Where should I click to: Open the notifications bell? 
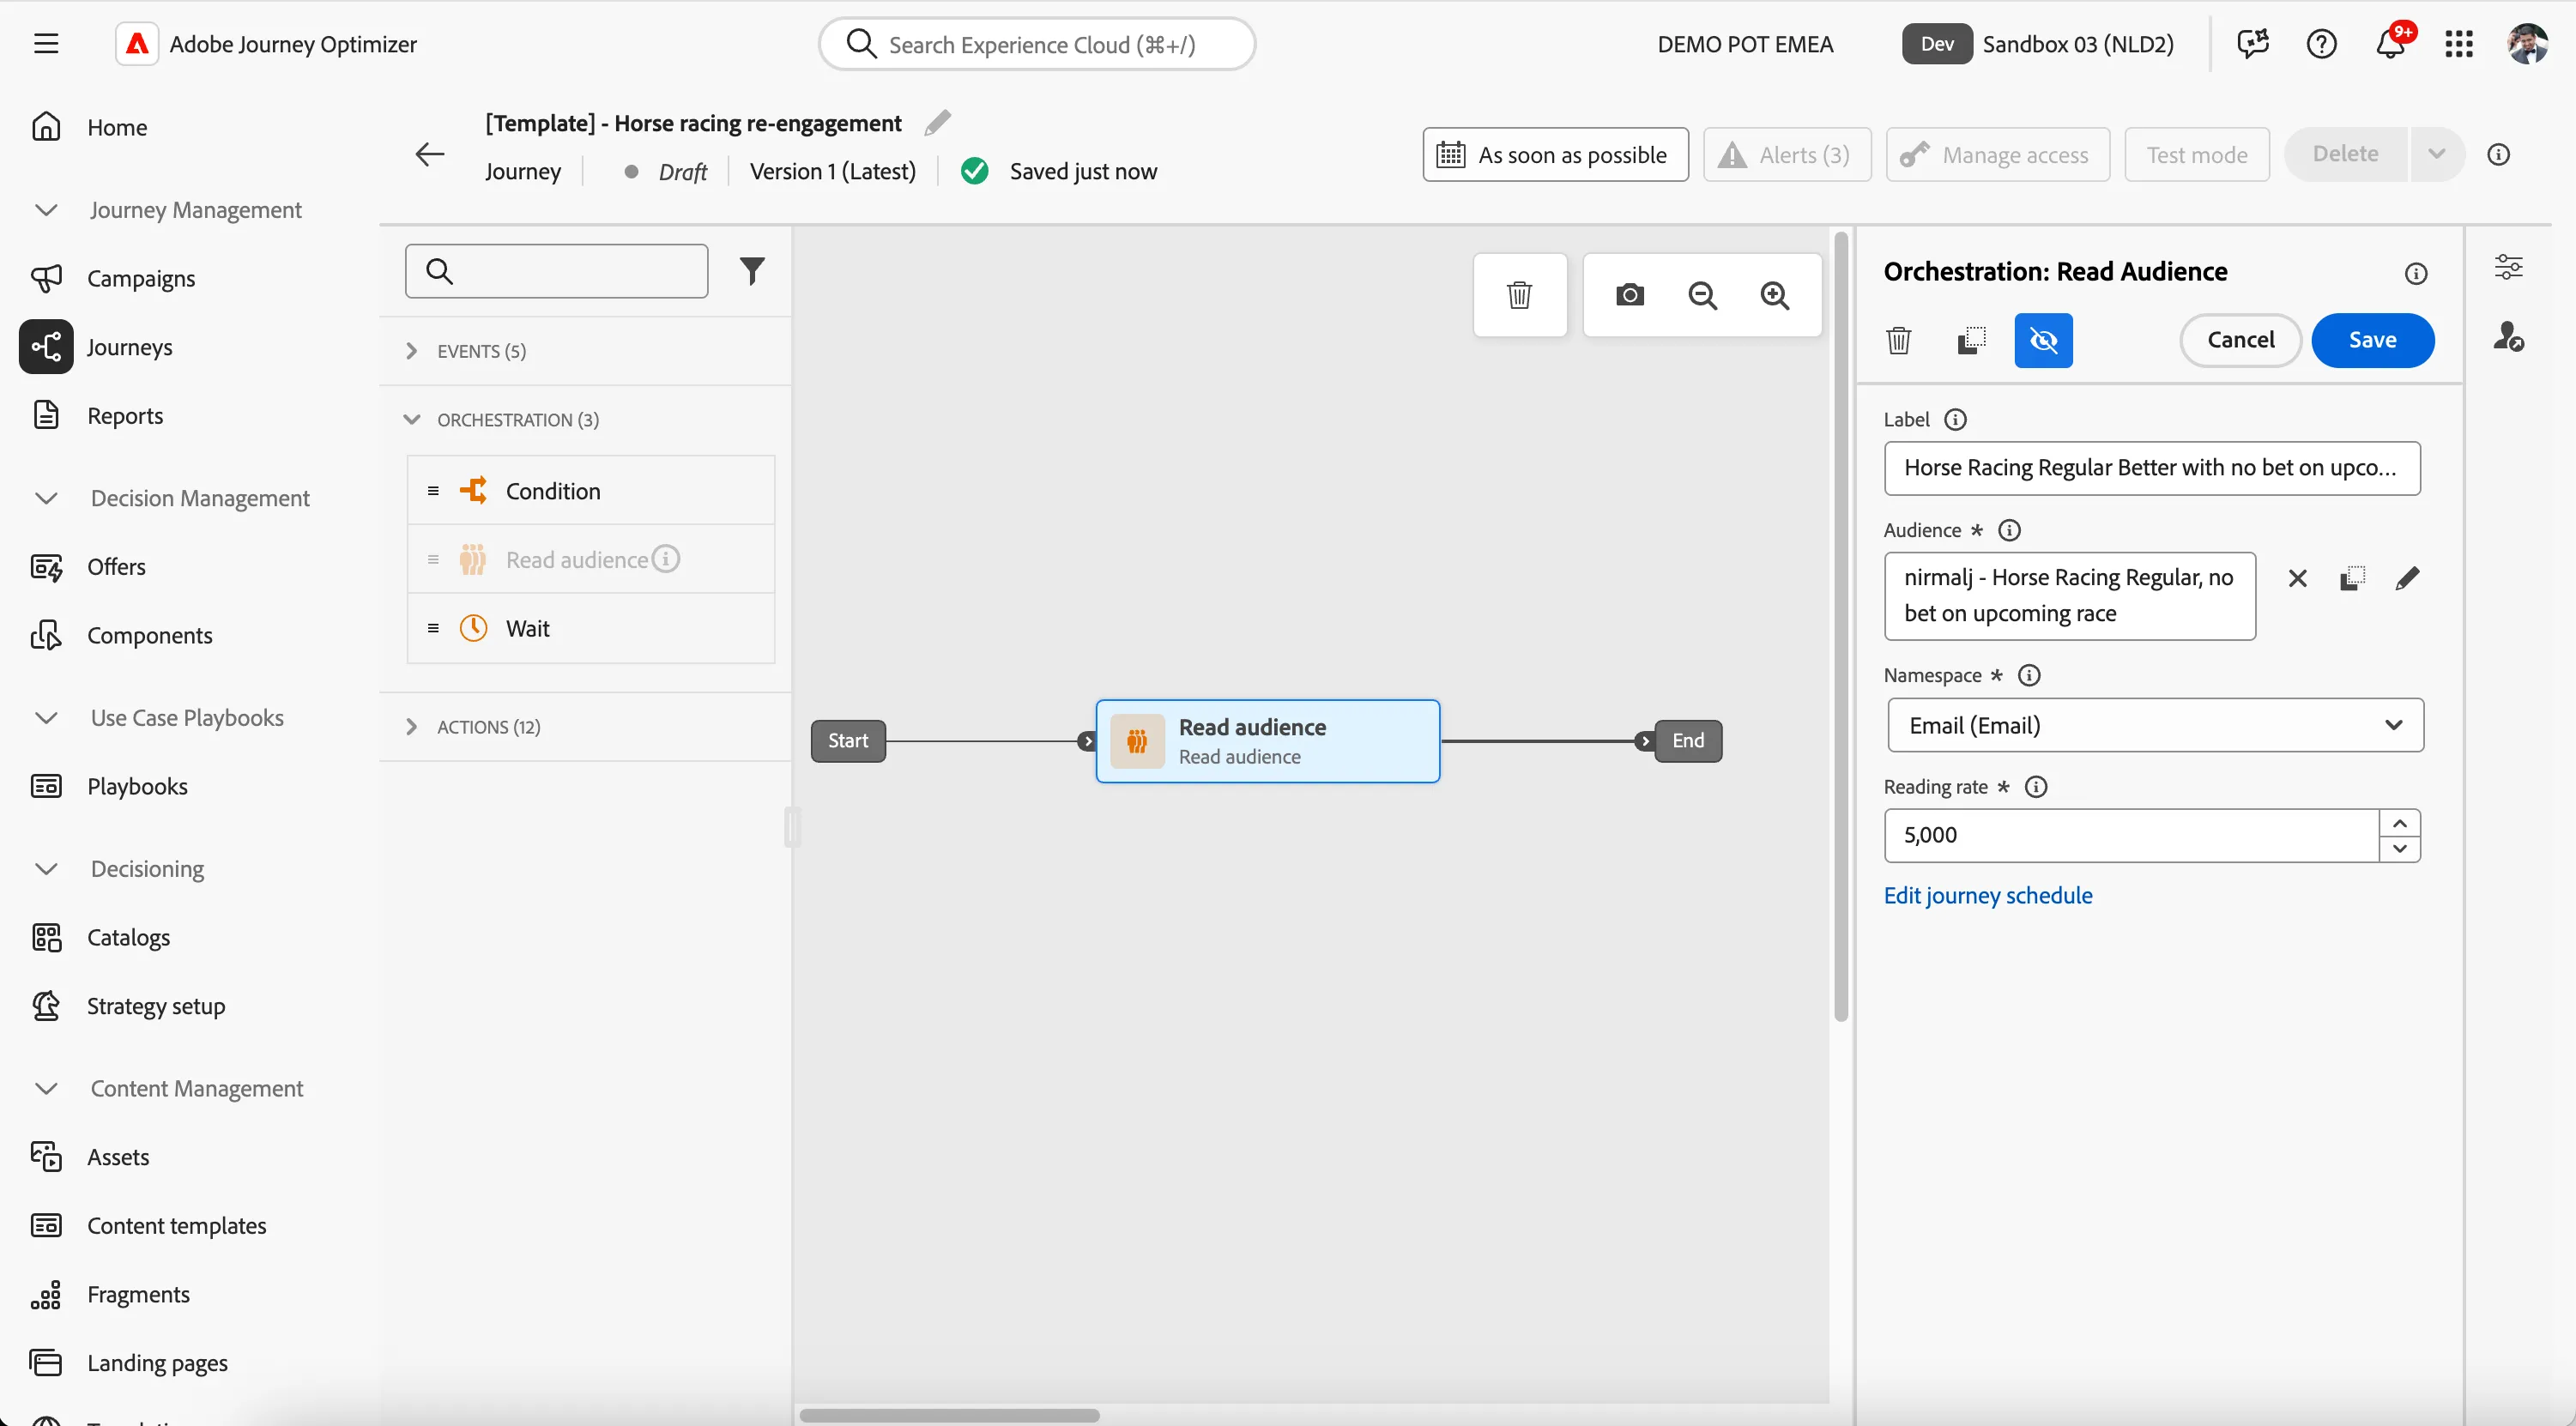pyautogui.click(x=2391, y=44)
